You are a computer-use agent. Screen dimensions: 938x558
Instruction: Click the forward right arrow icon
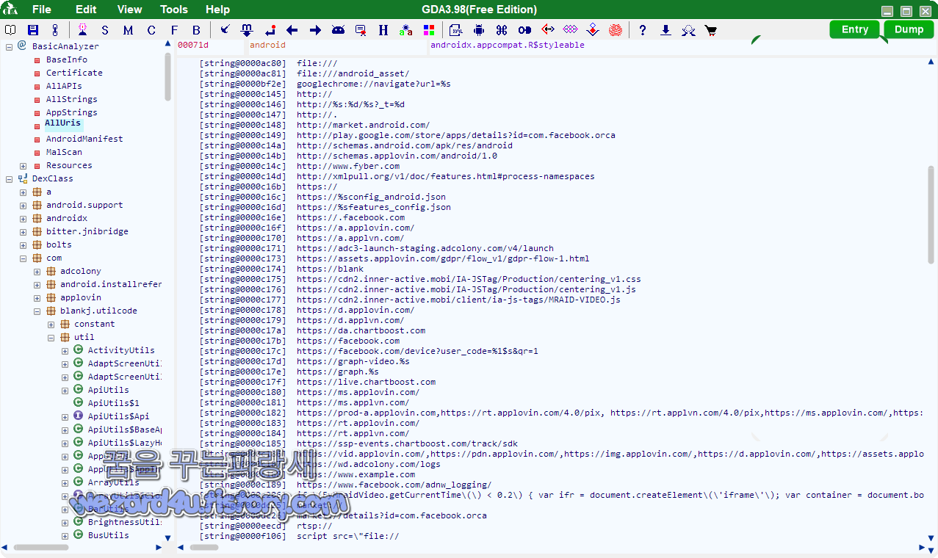pyautogui.click(x=315, y=30)
